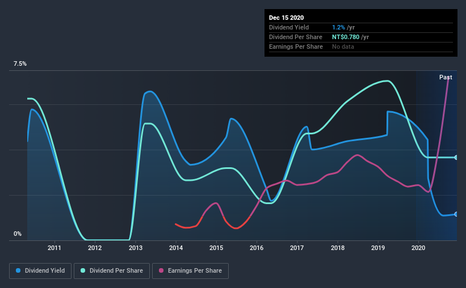Click the 1.2% dividend yield value
466x288 pixels.
click(x=338, y=27)
